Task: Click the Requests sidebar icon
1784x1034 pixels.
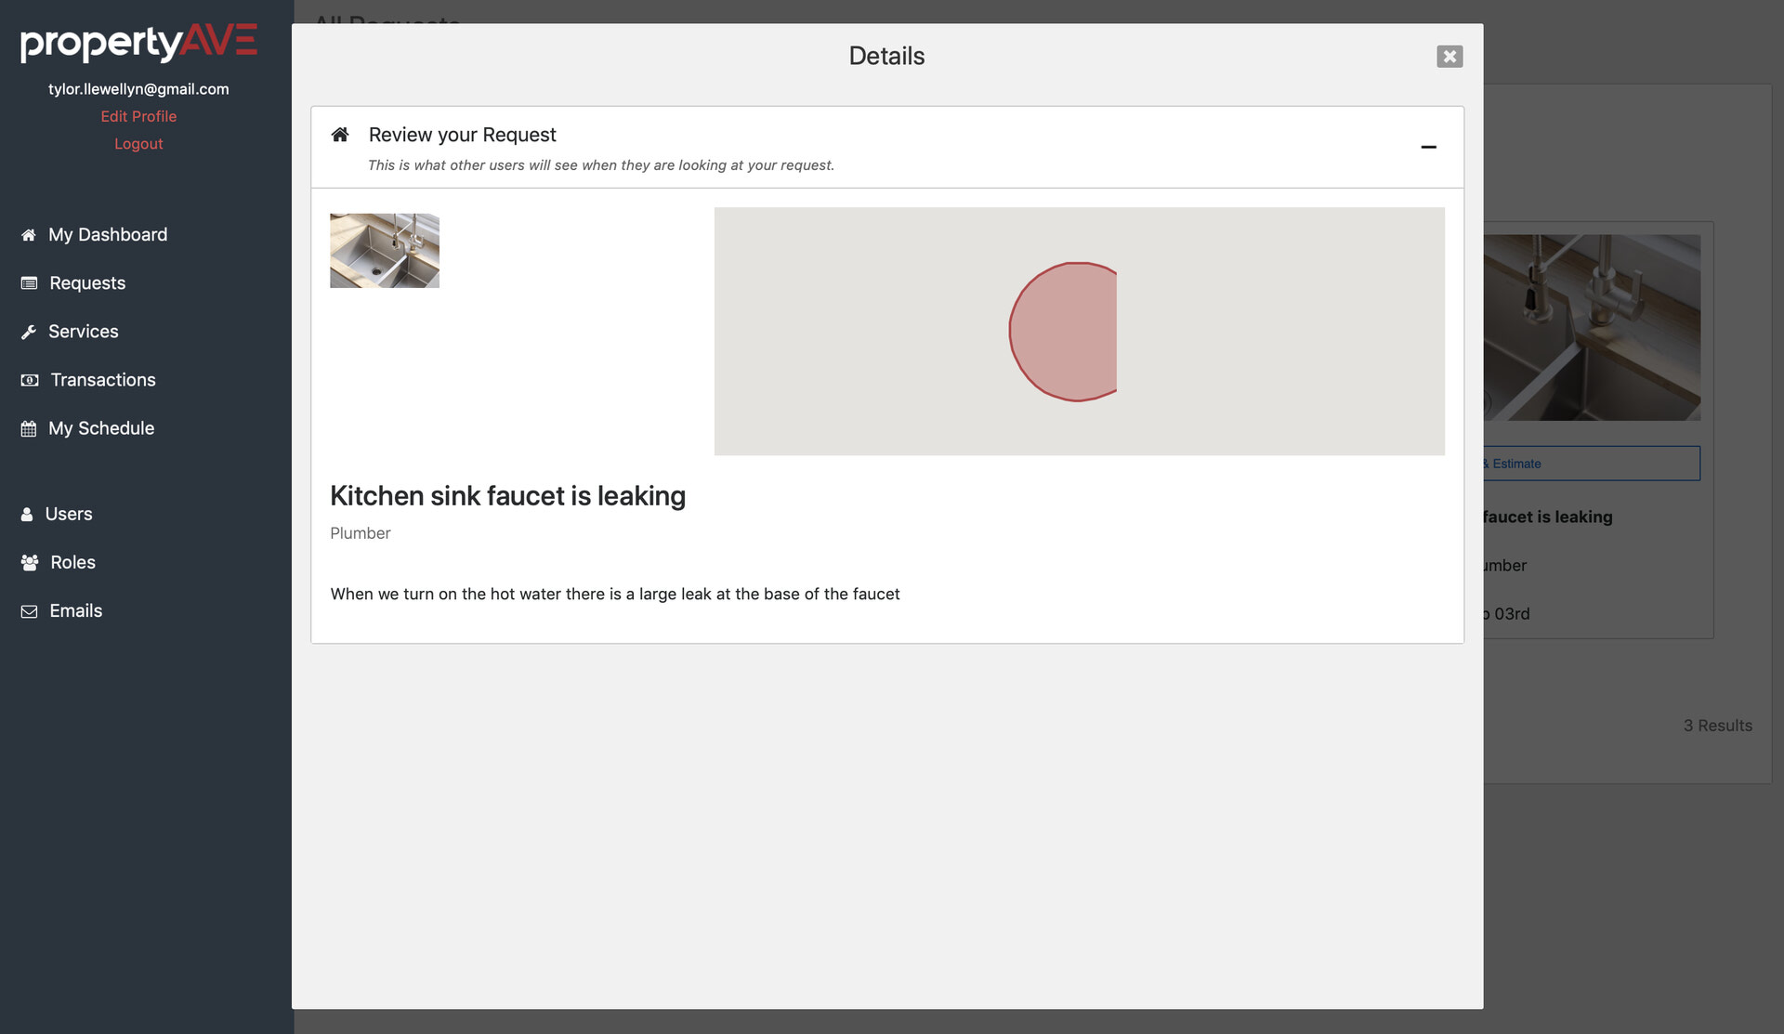Action: (x=28, y=281)
